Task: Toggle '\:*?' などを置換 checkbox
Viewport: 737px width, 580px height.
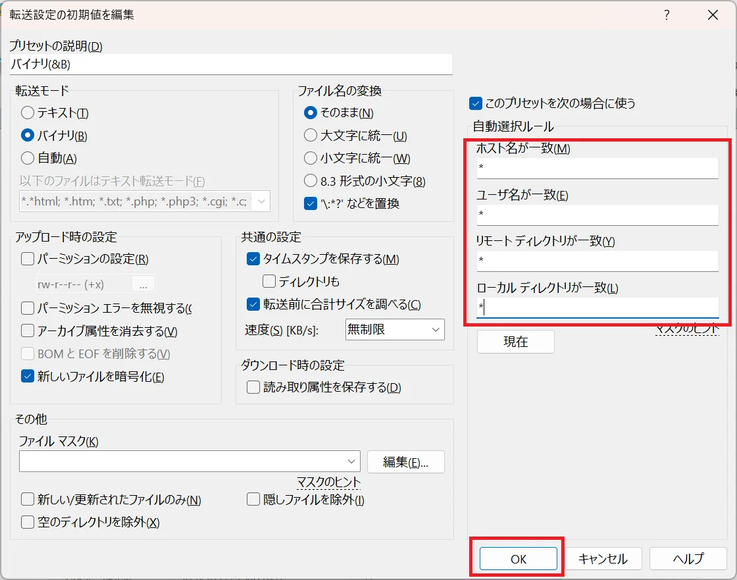Action: coord(310,203)
